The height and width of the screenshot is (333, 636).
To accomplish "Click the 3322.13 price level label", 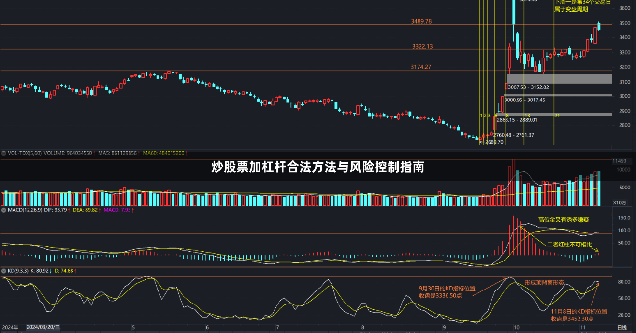I will click(422, 46).
